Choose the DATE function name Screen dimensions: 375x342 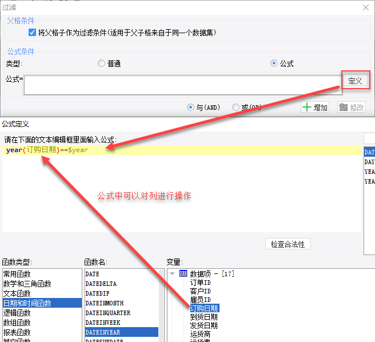pos(122,274)
